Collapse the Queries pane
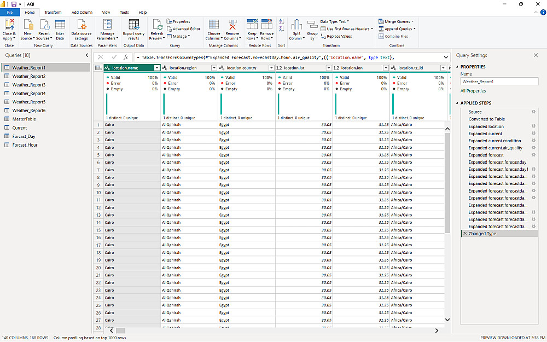Screen dimensions: 547x342 pyautogui.click(x=87, y=55)
